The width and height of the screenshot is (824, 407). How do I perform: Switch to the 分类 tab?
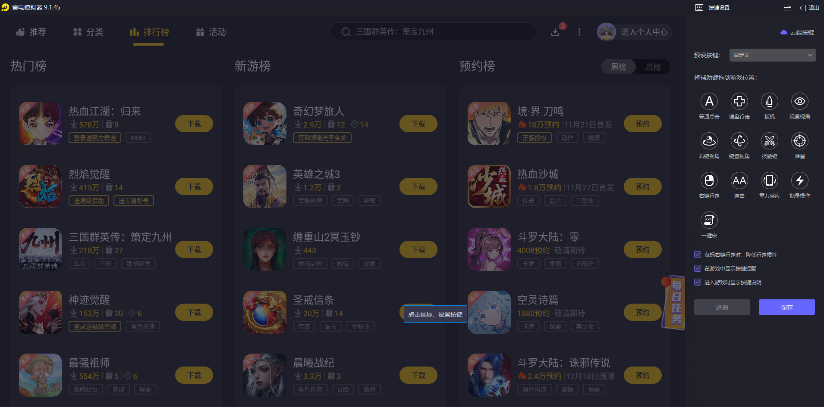(88, 32)
